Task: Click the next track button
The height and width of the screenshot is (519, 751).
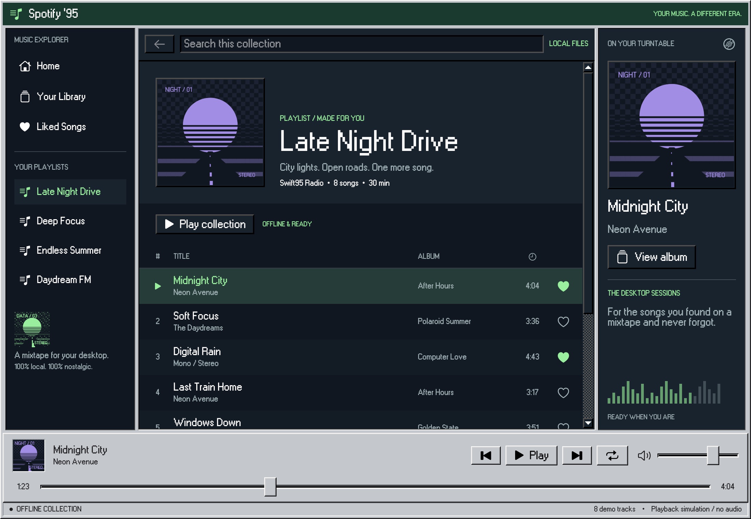Action: click(x=577, y=455)
